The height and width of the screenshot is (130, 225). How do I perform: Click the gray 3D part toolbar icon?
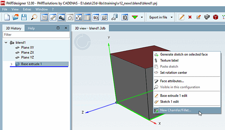click(207, 17)
